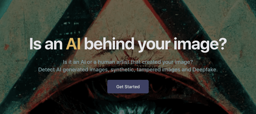Click the subtitle "Is it an AI or a human artist" line
Image resolution: width=256 pixels, height=114 pixels.
click(x=128, y=62)
